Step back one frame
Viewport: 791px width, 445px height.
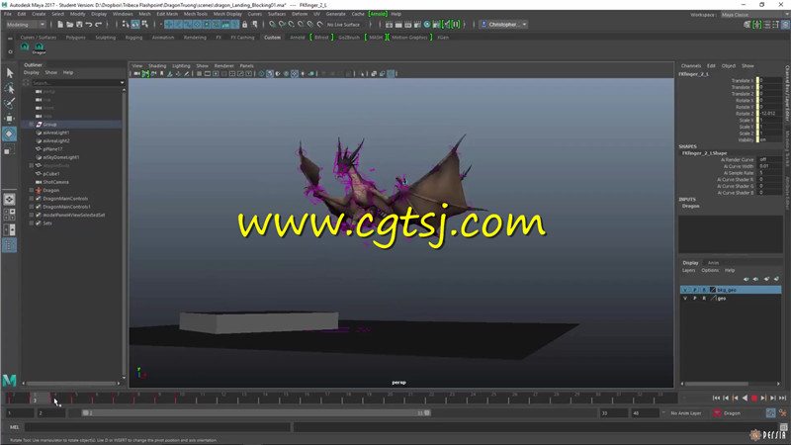click(726, 399)
